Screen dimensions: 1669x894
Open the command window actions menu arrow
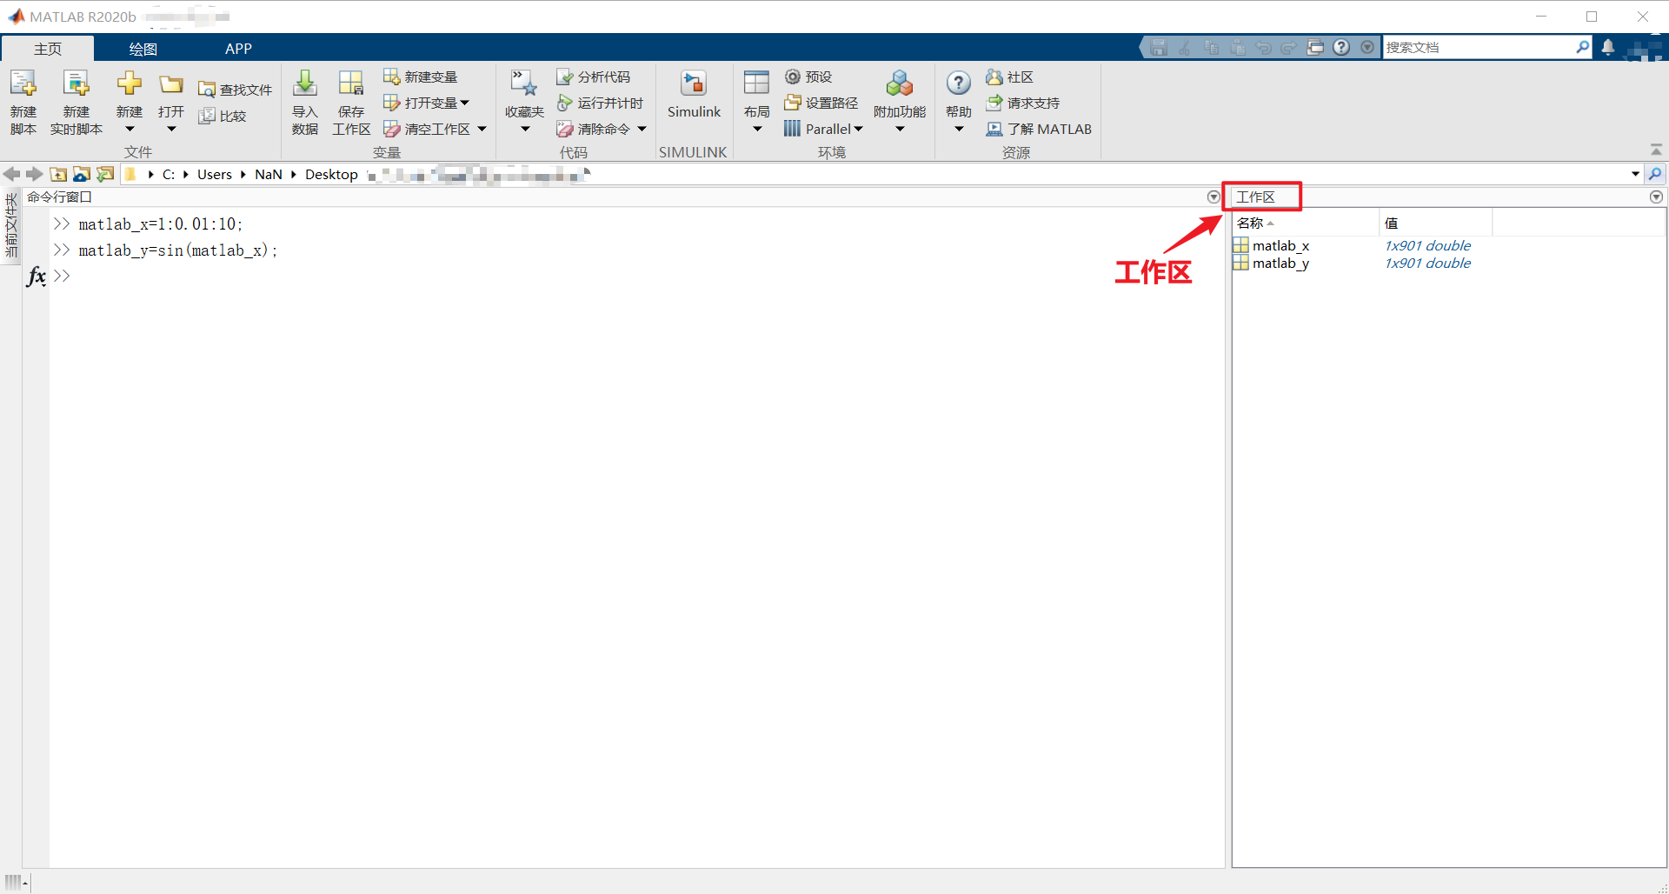tap(1214, 197)
